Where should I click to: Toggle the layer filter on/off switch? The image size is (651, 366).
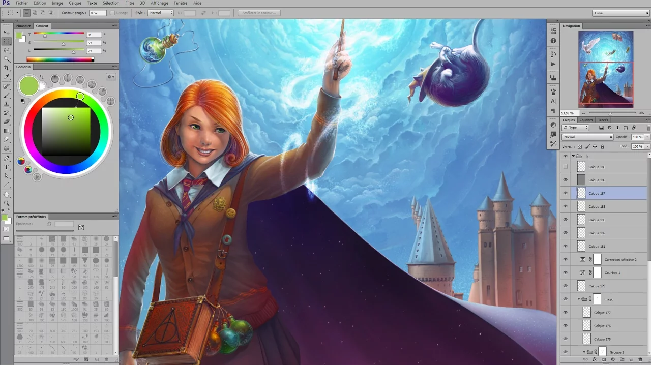[648, 128]
